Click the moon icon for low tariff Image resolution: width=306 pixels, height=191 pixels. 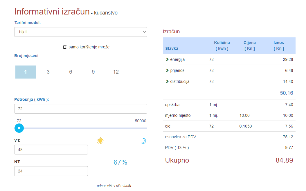point(143,141)
